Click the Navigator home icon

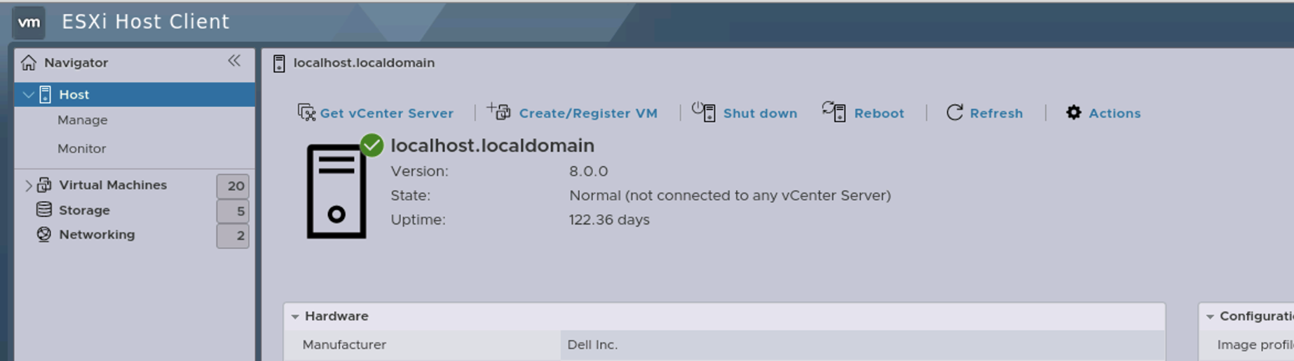click(x=29, y=63)
